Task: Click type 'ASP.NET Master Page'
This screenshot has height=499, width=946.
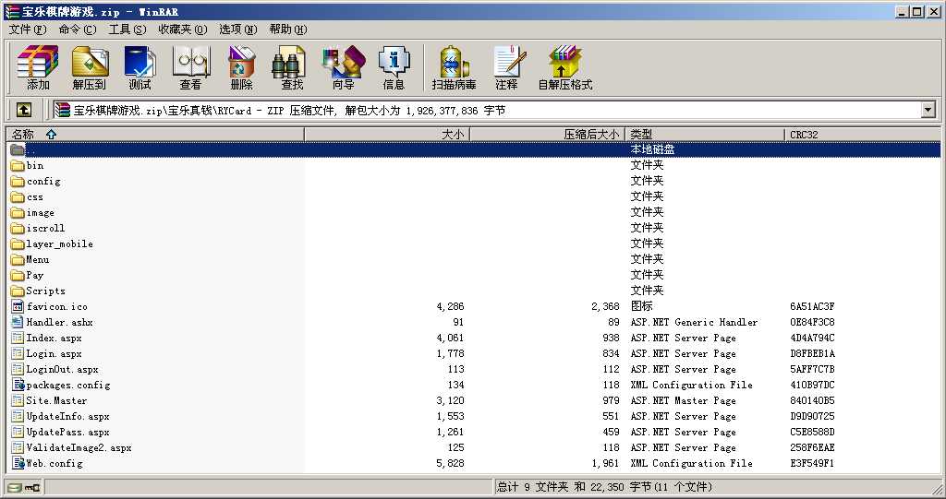Action: (683, 400)
